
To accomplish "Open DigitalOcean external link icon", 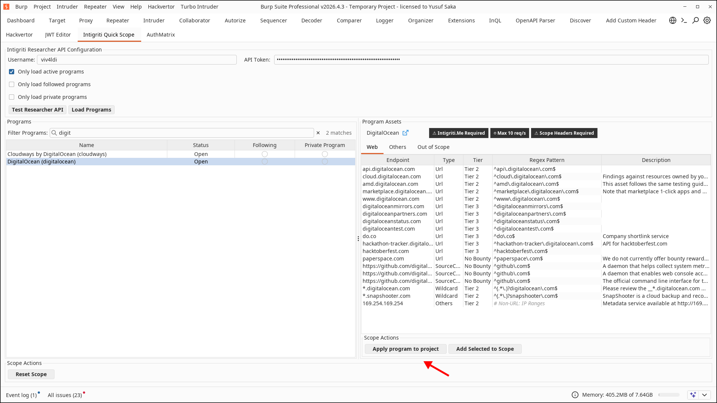I will 405,133.
